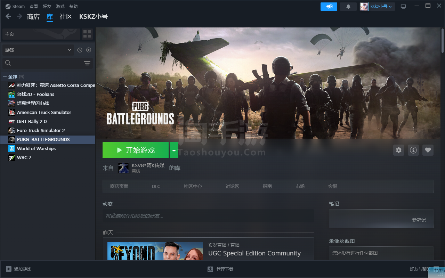
Task: Open the 讨论区 link
Action: [x=232, y=186]
